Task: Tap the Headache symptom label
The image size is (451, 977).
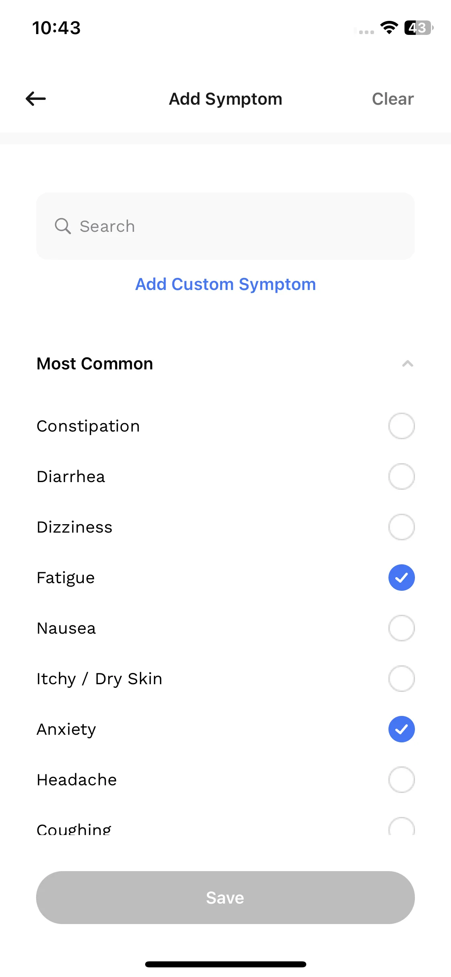Action: point(77,780)
